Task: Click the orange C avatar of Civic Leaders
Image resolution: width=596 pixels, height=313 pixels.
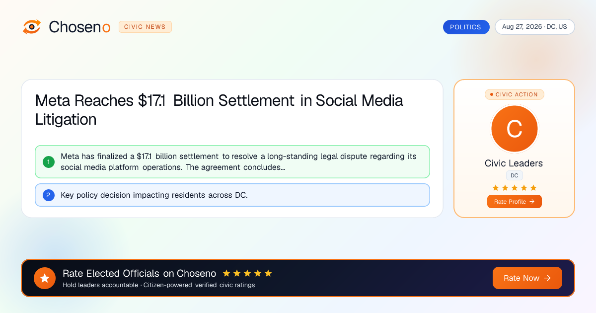Action: pyautogui.click(x=514, y=129)
